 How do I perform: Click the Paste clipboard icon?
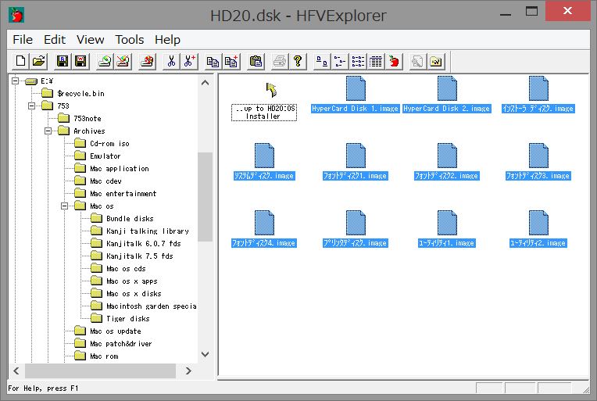(256, 61)
